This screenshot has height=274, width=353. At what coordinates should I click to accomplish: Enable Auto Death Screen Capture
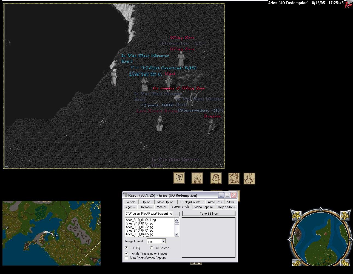pyautogui.click(x=127, y=258)
